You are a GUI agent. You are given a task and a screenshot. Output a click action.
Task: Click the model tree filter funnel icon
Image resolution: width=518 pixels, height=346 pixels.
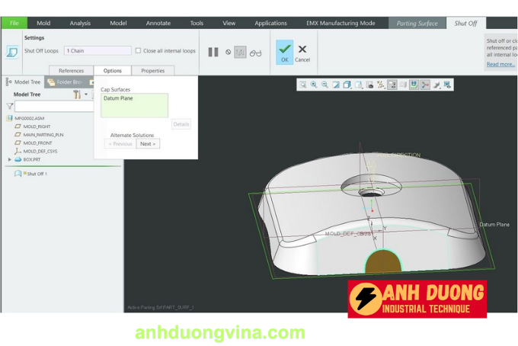[10, 107]
